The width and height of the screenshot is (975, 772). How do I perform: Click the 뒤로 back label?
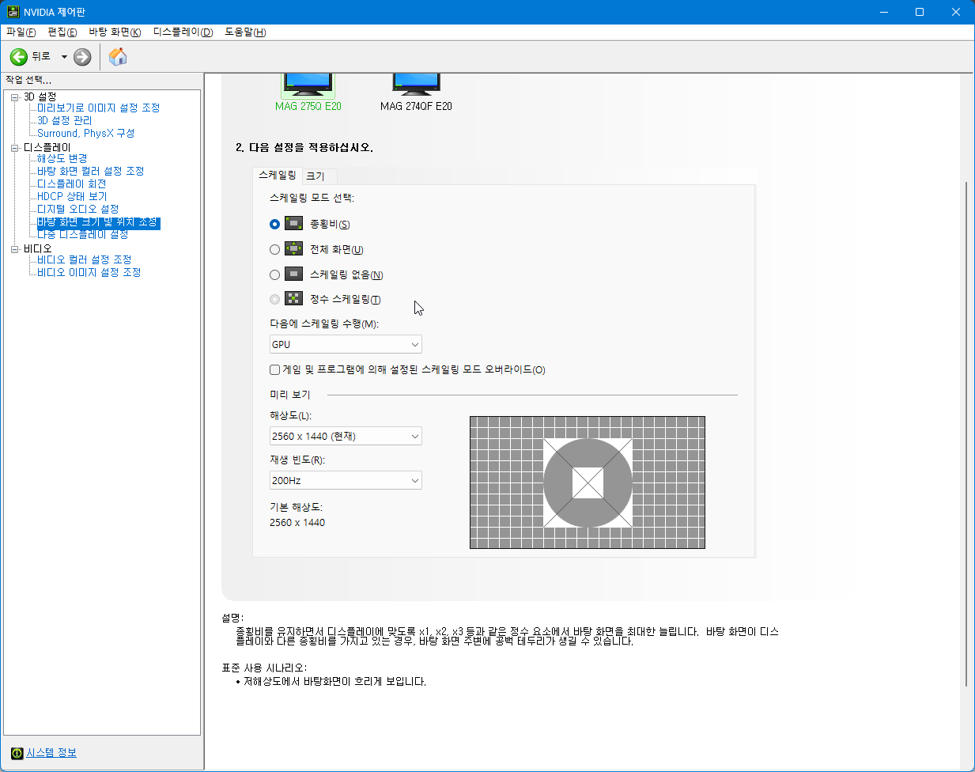point(41,57)
